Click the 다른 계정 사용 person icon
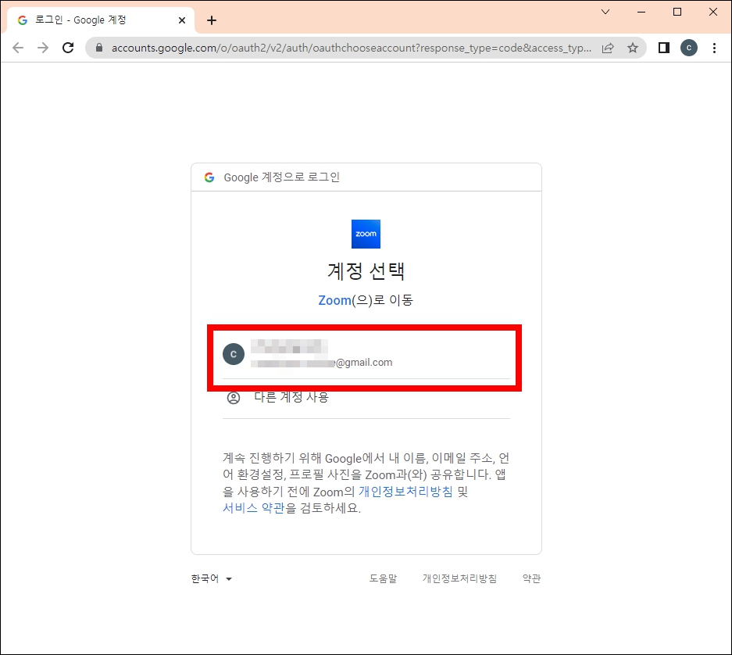Viewport: 732px width, 655px height. click(232, 397)
